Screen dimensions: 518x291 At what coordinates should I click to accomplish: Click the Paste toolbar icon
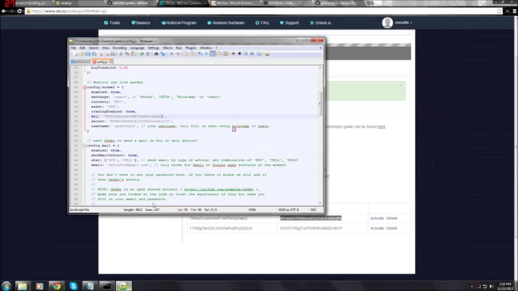click(x=133, y=54)
